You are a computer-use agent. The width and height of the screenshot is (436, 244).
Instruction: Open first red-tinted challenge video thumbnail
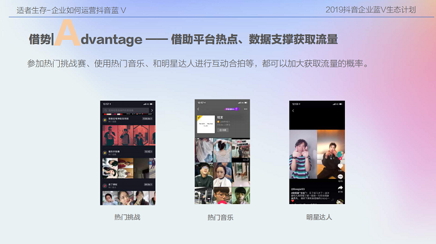point(110,135)
